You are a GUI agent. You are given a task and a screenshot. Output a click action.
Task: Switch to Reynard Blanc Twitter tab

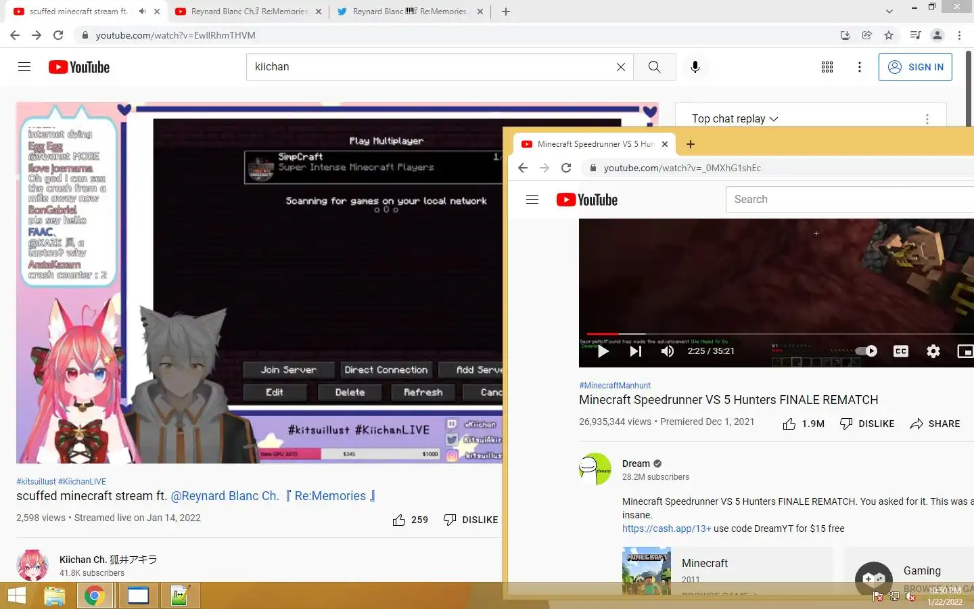[409, 12]
